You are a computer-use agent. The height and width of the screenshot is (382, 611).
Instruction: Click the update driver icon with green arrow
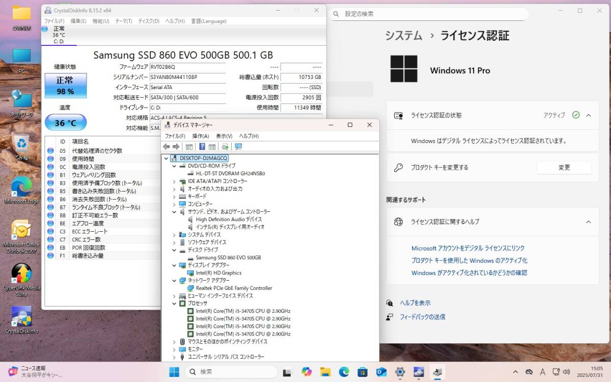[225, 147]
